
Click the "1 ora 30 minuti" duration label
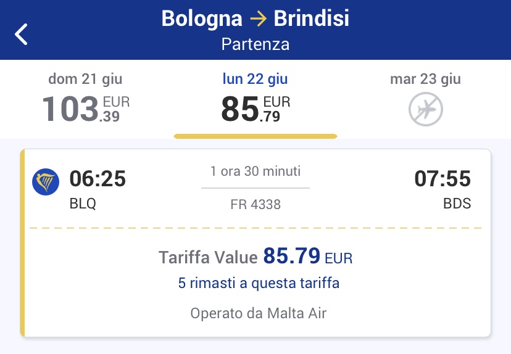pos(255,171)
